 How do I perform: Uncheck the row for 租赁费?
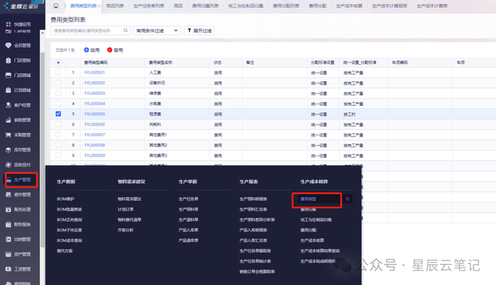pyautogui.click(x=58, y=114)
